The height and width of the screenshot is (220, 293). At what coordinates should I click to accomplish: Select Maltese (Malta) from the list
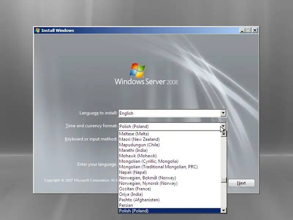click(170, 134)
